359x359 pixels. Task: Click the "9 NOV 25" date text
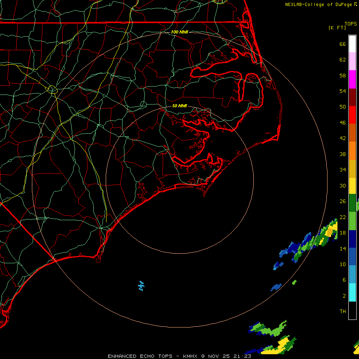[x=216, y=356]
